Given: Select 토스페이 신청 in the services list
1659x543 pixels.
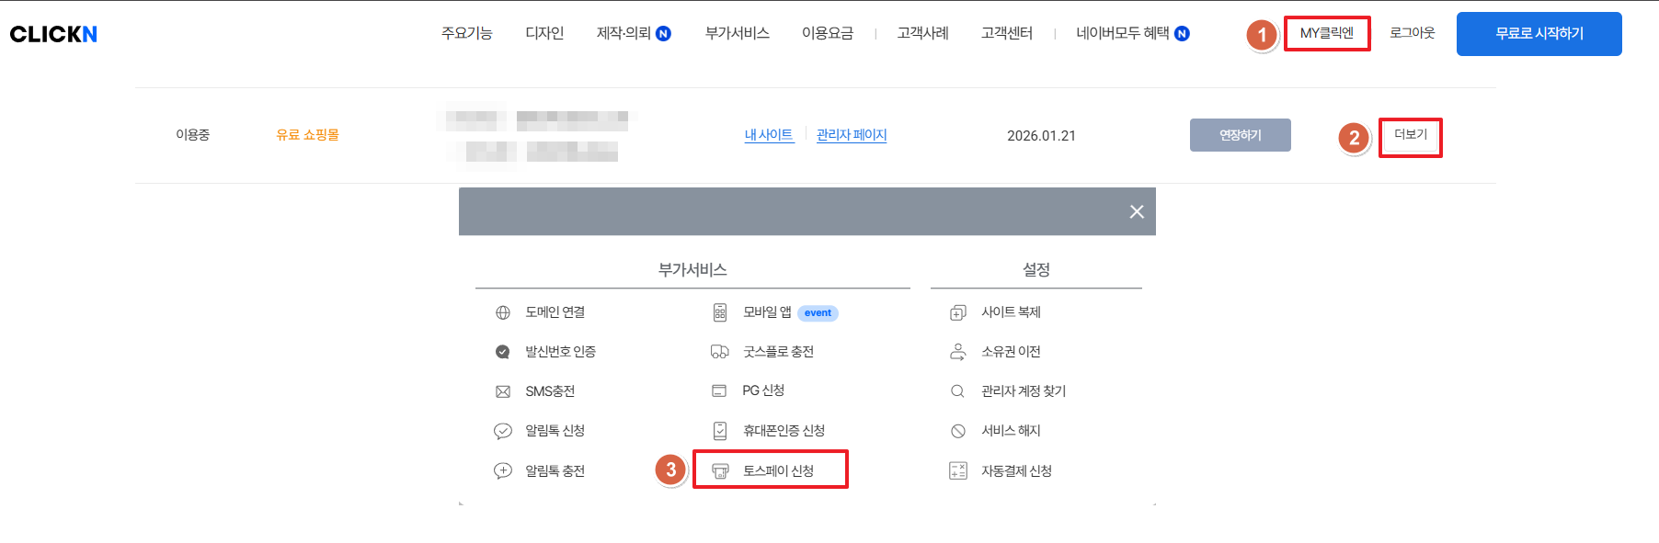Looking at the screenshot, I should point(778,470).
